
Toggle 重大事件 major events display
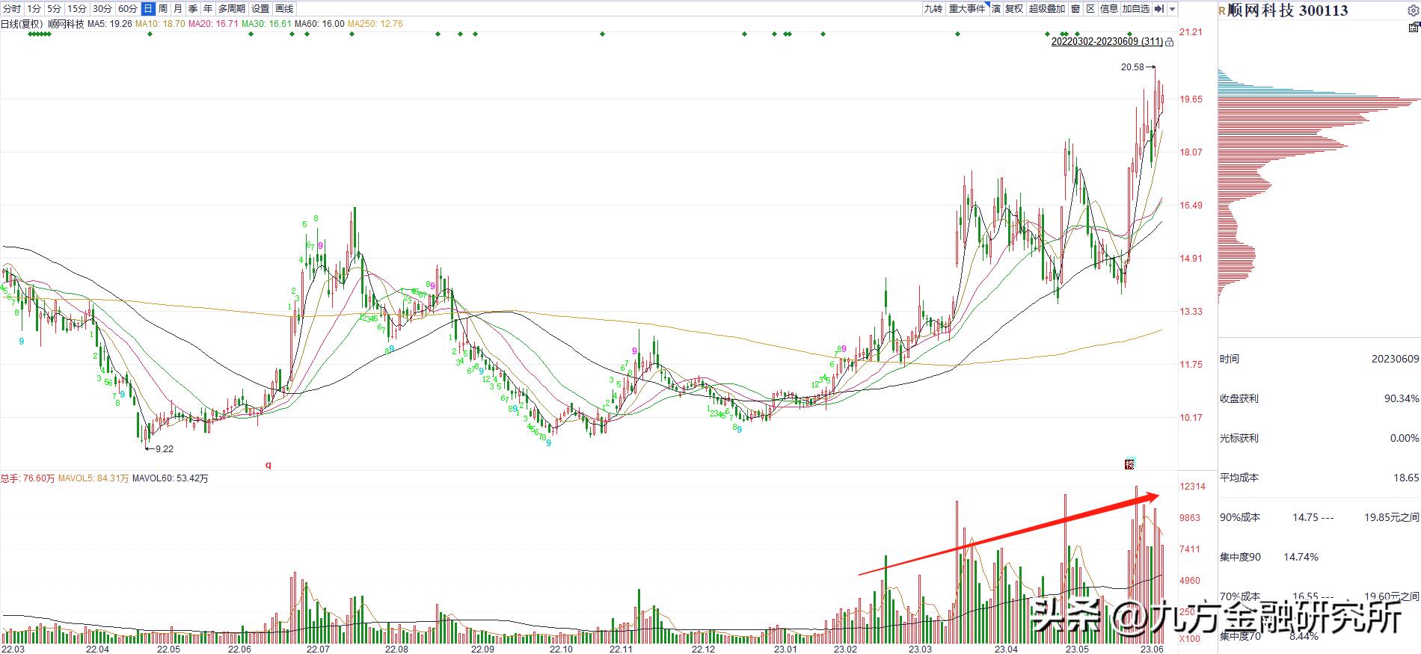(967, 9)
